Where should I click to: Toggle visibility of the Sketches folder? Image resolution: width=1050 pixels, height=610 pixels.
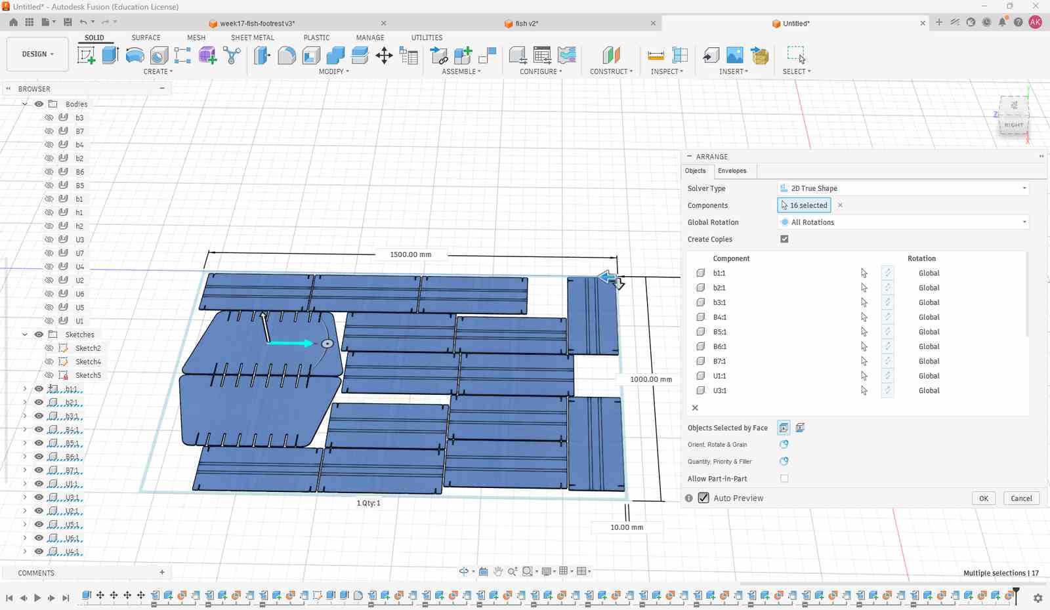click(x=39, y=335)
